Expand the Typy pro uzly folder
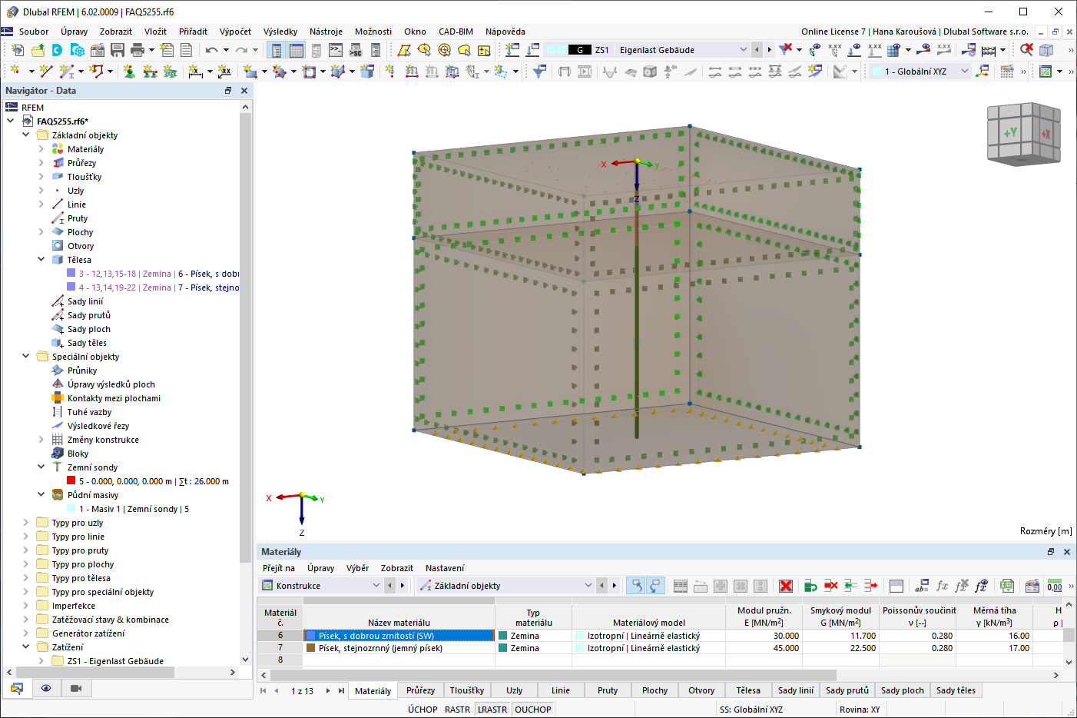Viewport: 1077px width, 718px height. coord(26,523)
